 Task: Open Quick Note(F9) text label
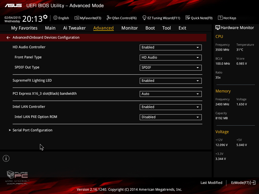202,18
